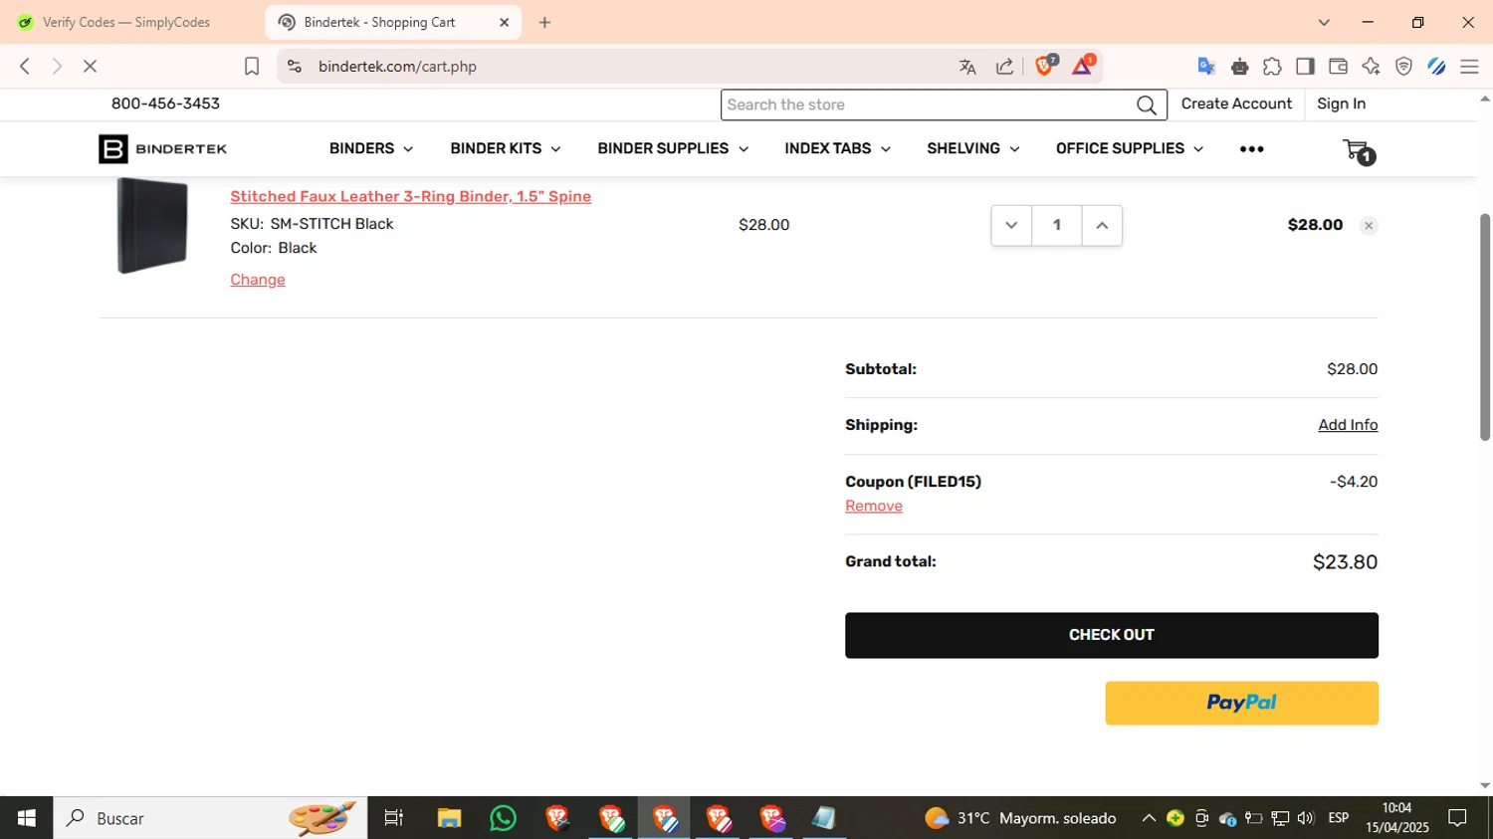Expand the BINDERS menu
Screen dimensions: 1493x839
(x=370, y=148)
